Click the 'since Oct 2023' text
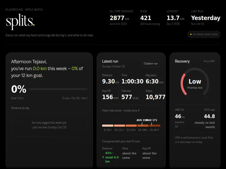Viewport: 226px width, 169px height. click(118, 24)
